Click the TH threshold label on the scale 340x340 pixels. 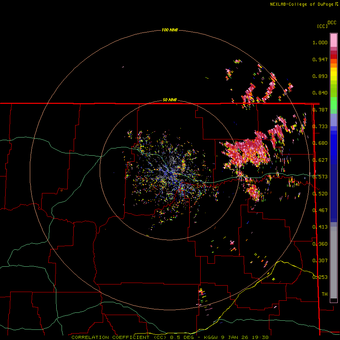click(325, 294)
